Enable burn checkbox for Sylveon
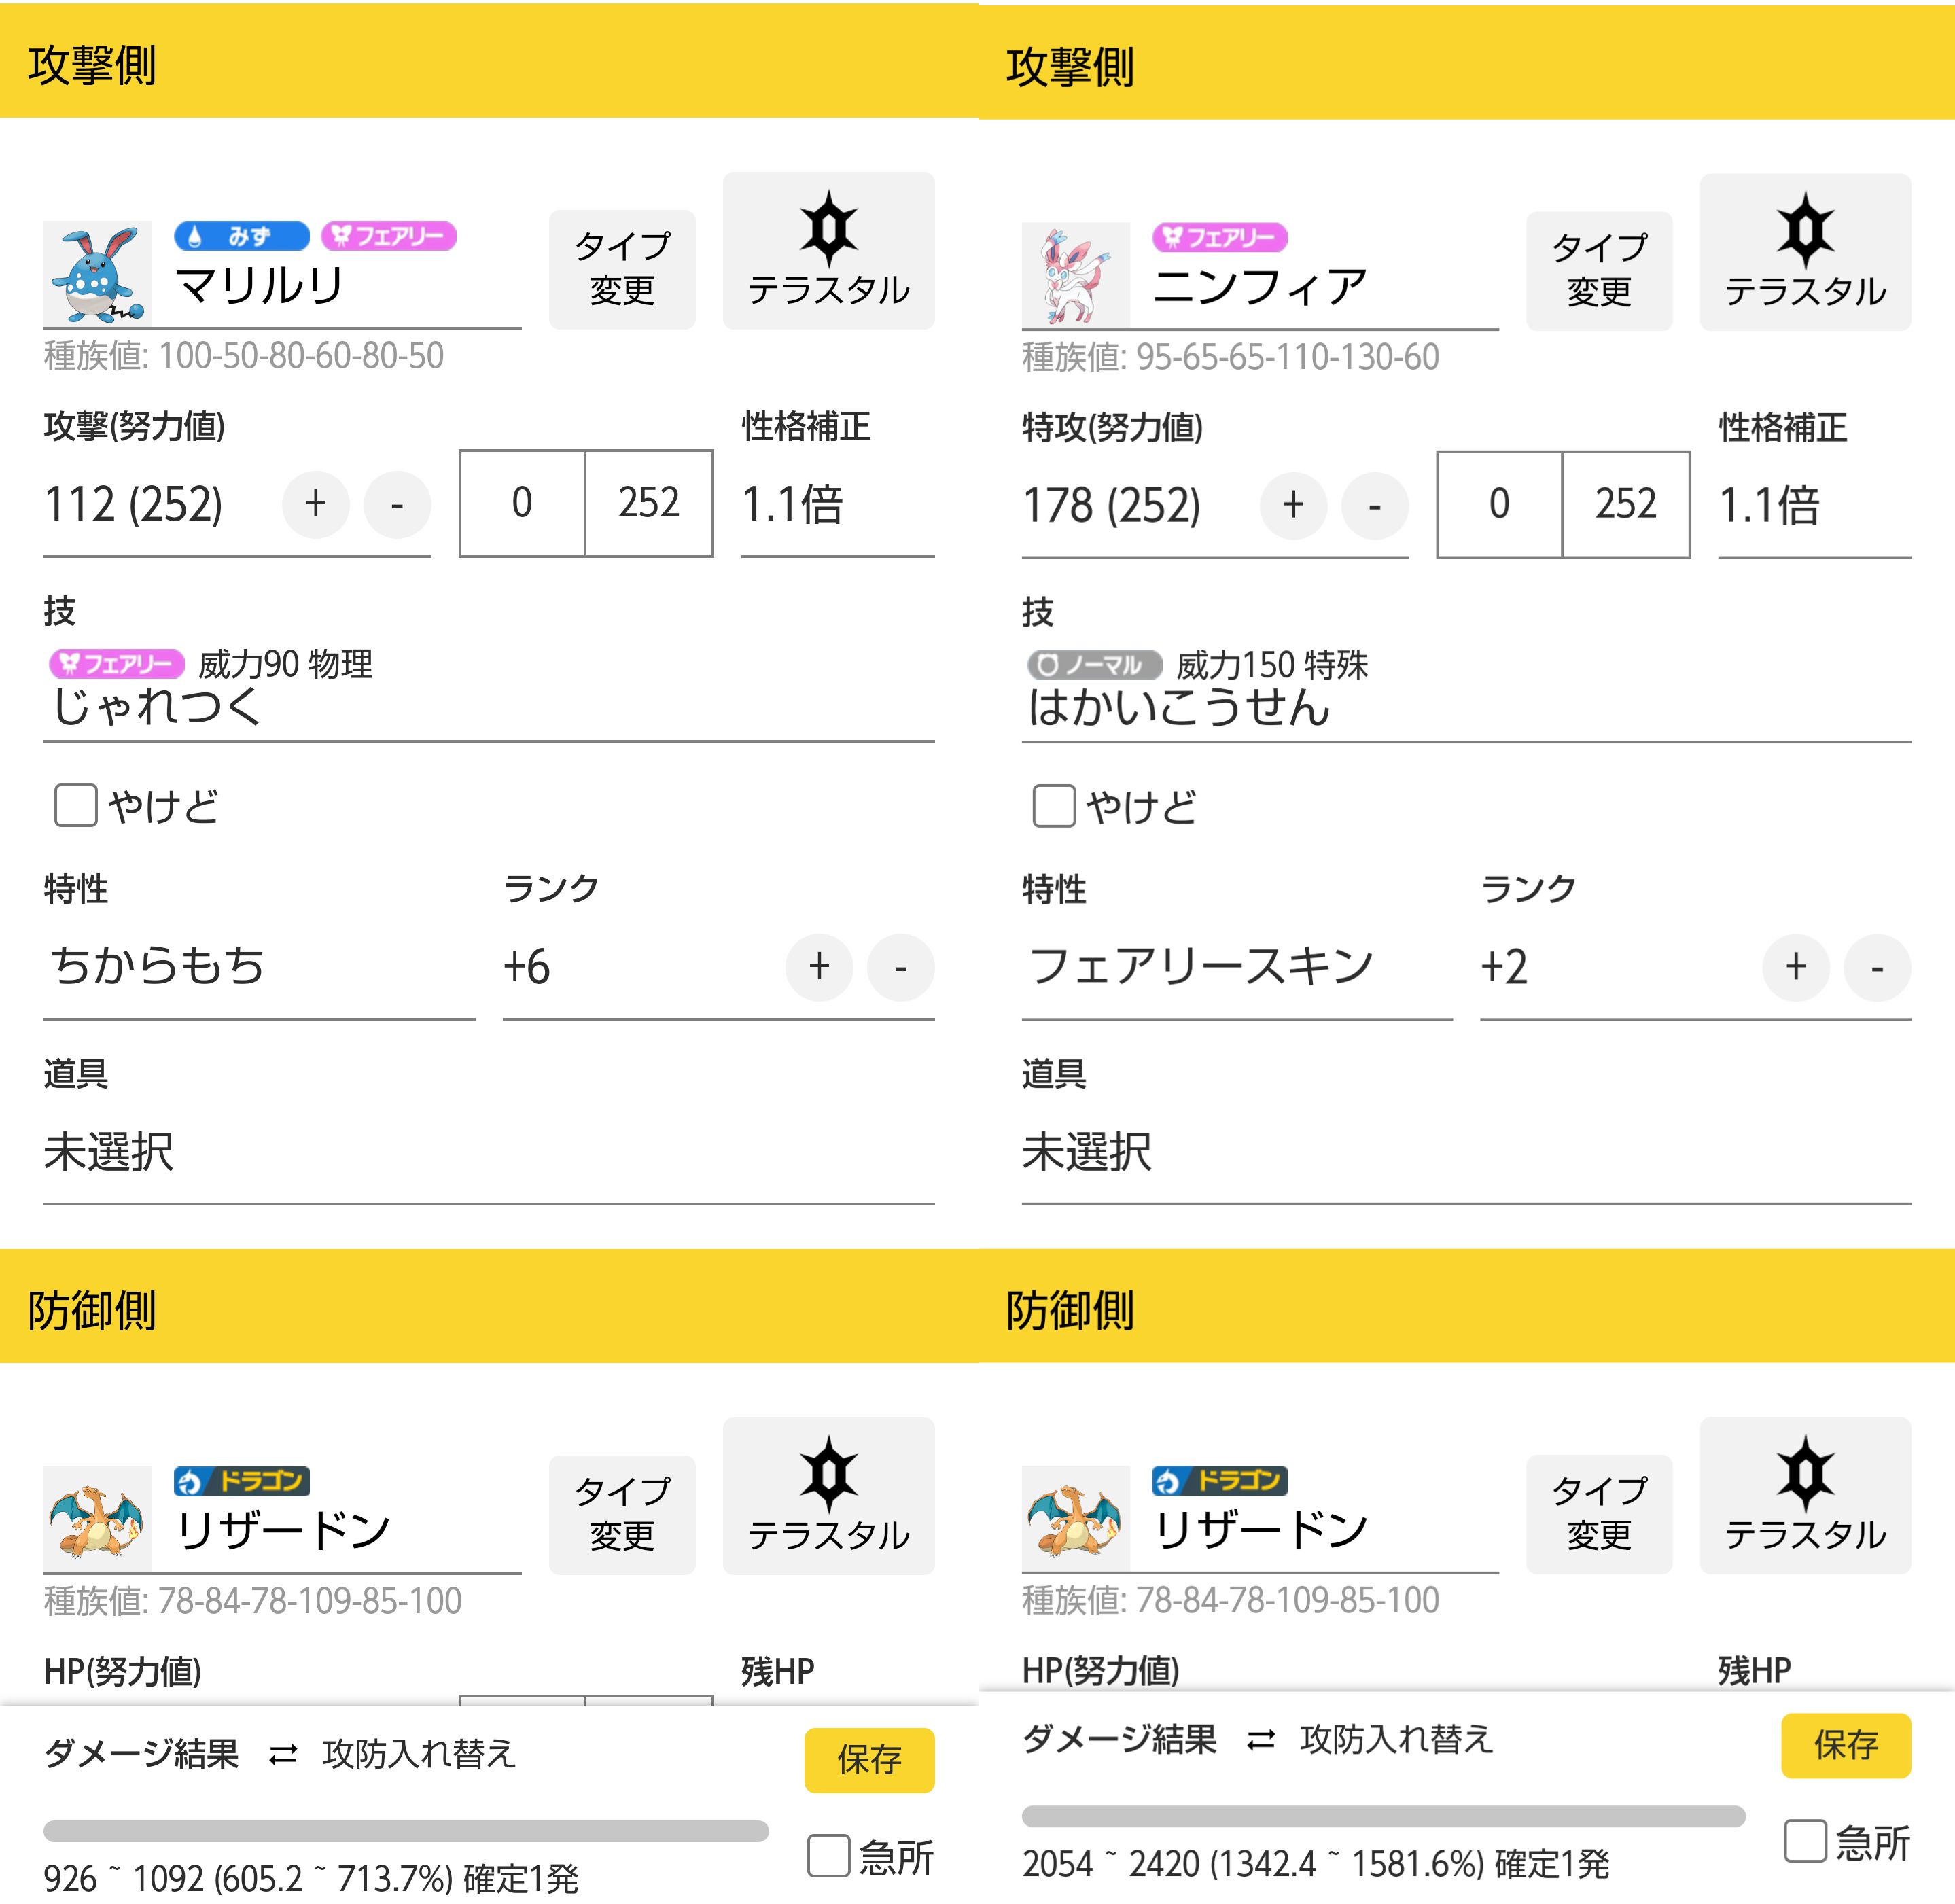The height and width of the screenshot is (1904, 1955). click(x=1054, y=806)
